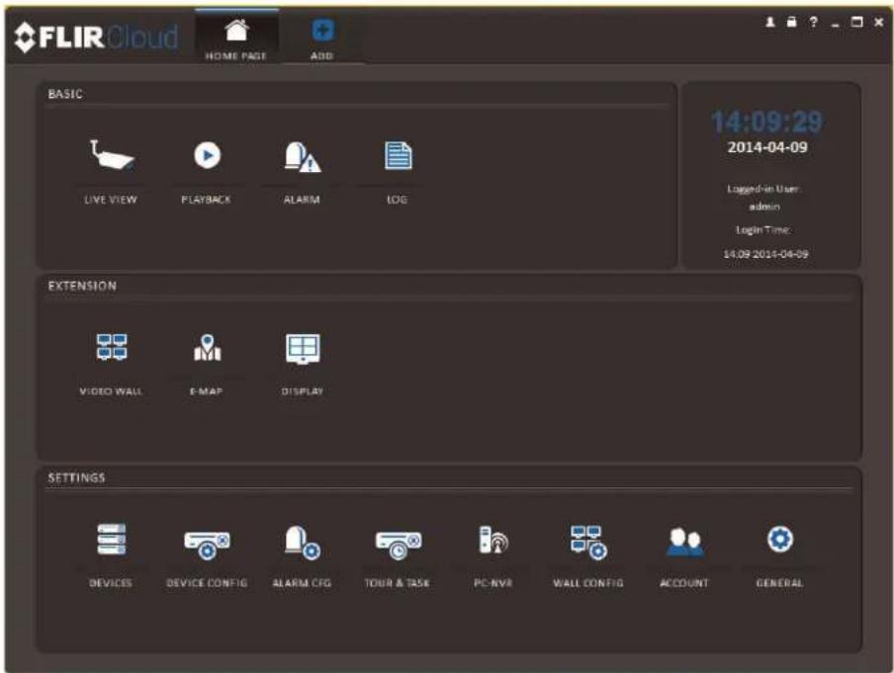Screen dimensions: 894x673
Task: Click the Playback label
Action: pyautogui.click(x=207, y=200)
